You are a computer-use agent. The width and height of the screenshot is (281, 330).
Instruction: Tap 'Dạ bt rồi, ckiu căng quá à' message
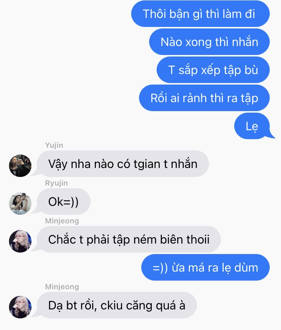pyautogui.click(x=117, y=305)
